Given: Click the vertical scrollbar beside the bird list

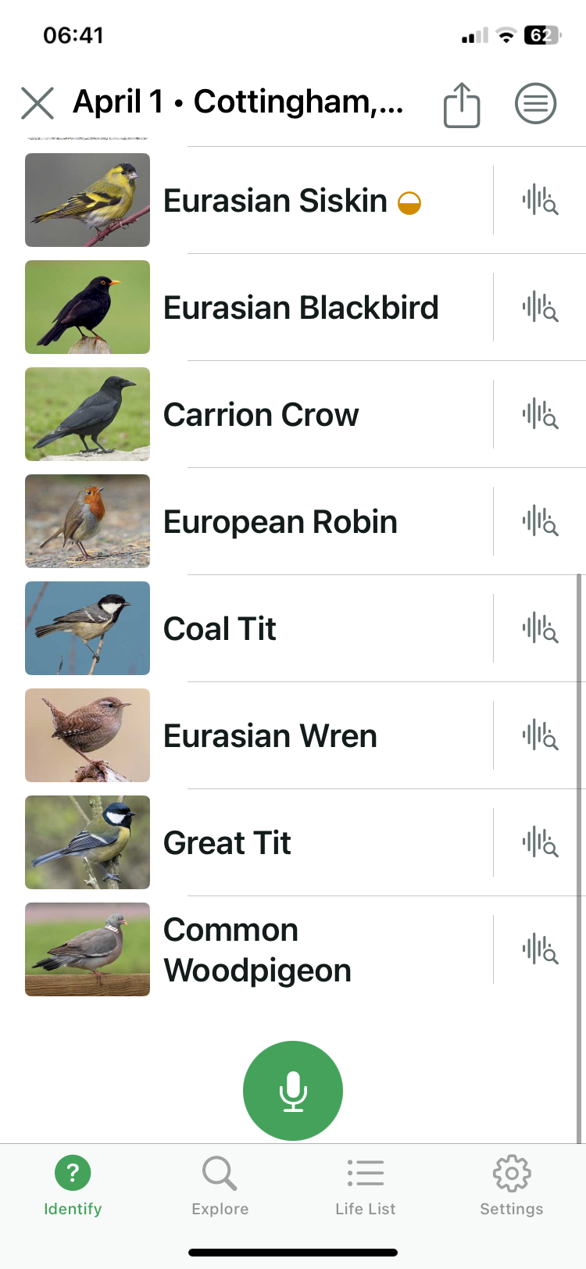Looking at the screenshot, I should [x=579, y=858].
